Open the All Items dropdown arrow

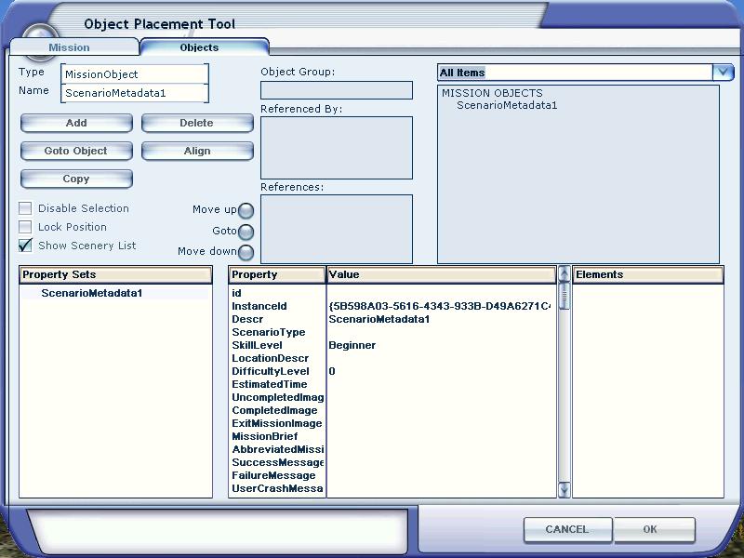pyautogui.click(x=723, y=73)
